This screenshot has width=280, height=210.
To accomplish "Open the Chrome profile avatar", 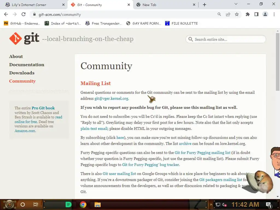I will pyautogui.click(x=265, y=14).
